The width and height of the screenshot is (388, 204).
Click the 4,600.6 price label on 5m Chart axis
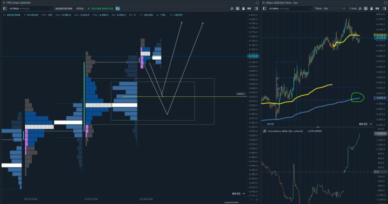[380, 98]
